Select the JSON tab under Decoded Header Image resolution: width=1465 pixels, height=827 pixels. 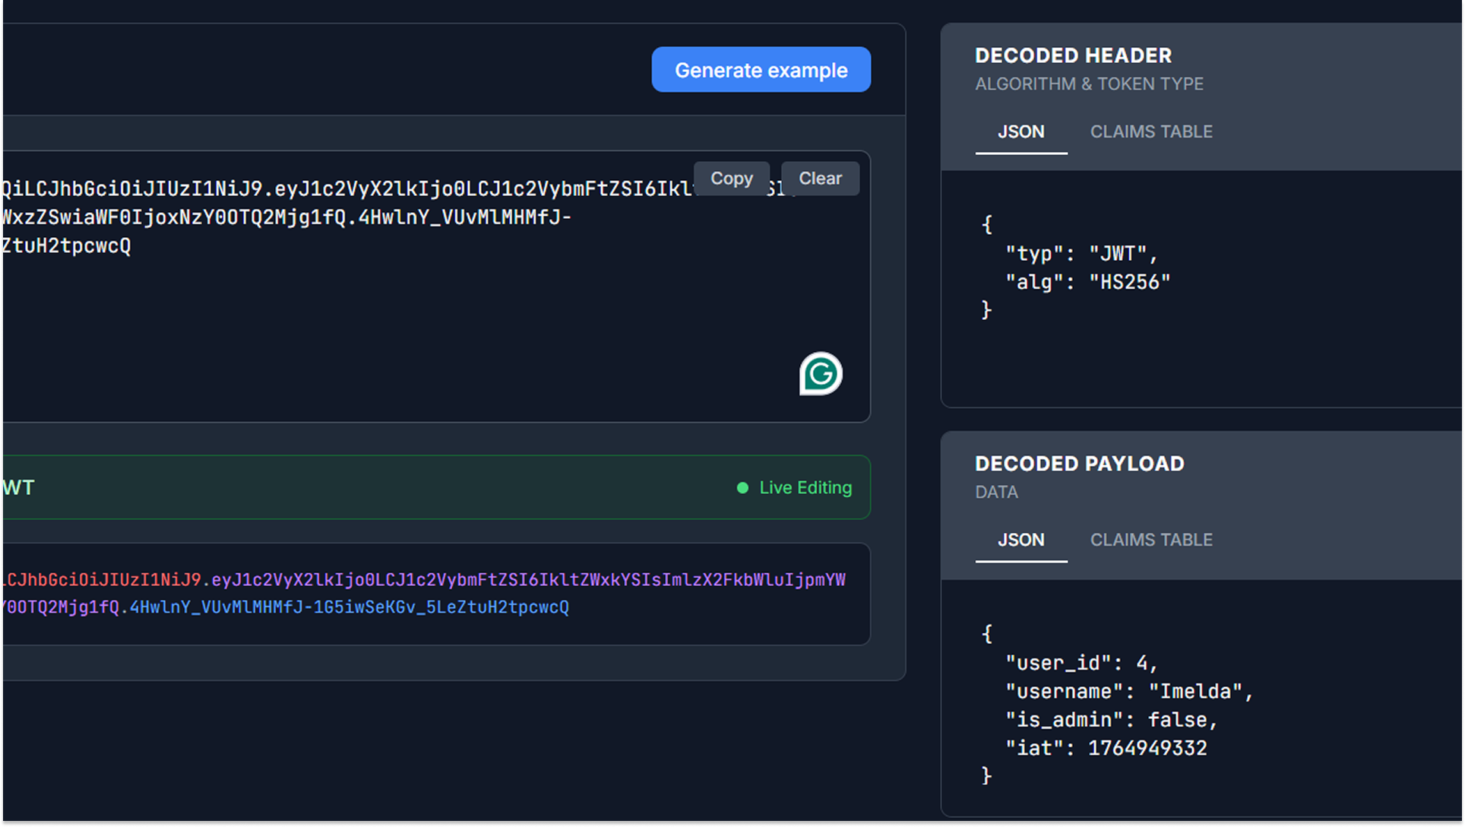click(1020, 131)
